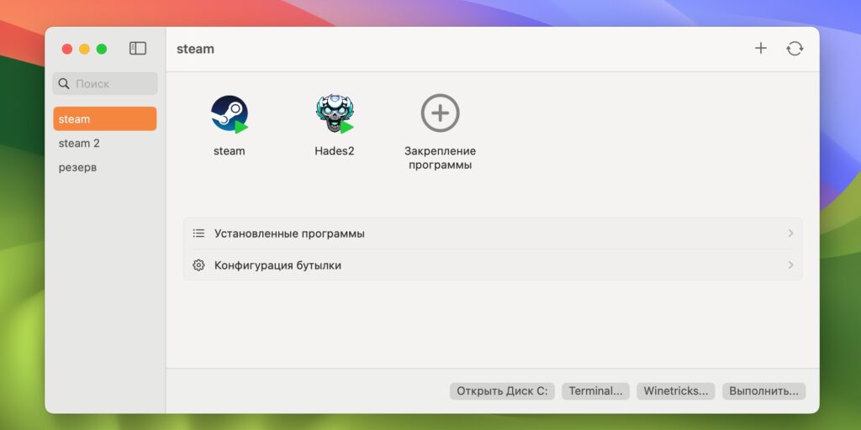The width and height of the screenshot is (861, 430).
Task: Click the Закрепление программы label
Action: [440, 158]
